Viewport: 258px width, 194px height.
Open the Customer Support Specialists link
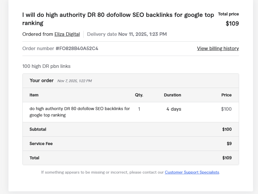192,172
